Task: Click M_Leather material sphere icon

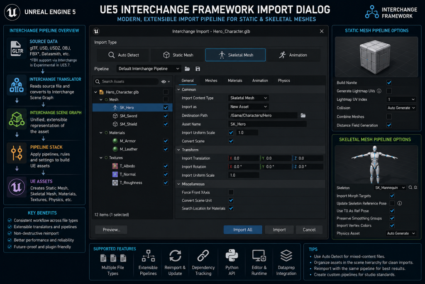Action: (115, 149)
